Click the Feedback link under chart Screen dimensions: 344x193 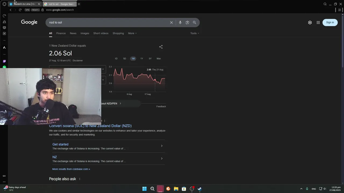[161, 106]
